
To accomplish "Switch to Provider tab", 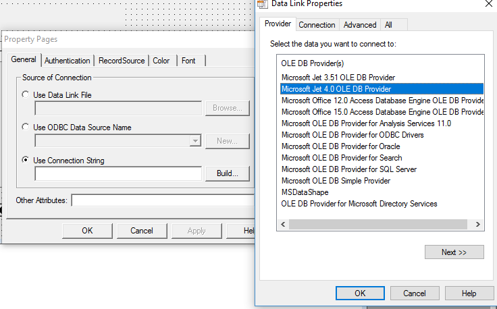I will (278, 24).
